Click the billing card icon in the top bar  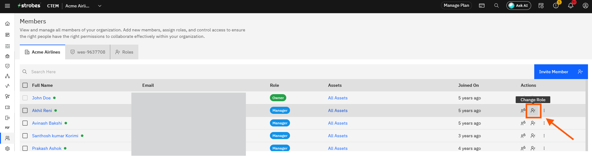482,6
